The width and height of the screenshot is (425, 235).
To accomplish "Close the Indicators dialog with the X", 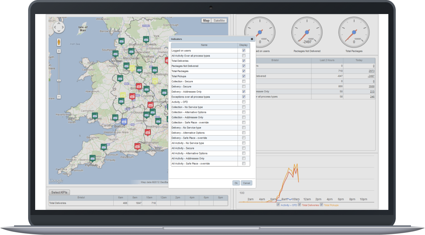I will click(252, 39).
